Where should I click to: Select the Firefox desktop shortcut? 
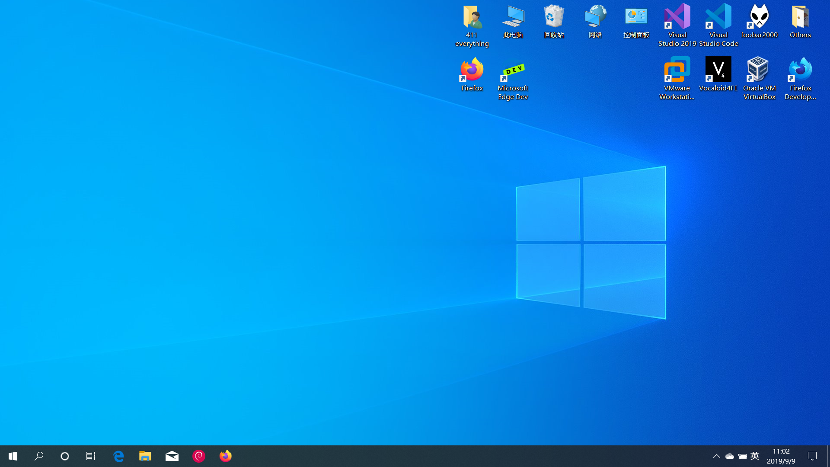pyautogui.click(x=472, y=75)
